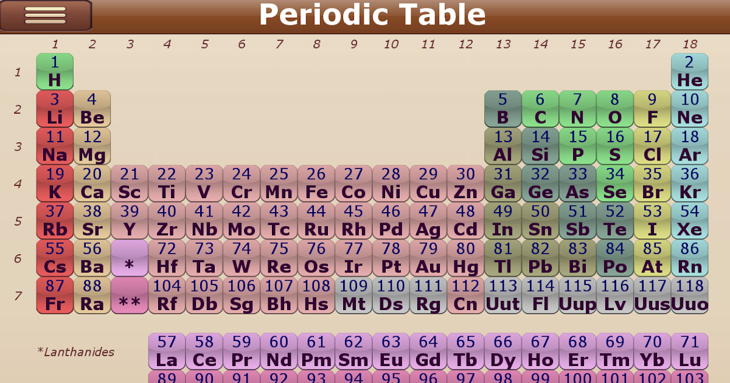Image resolution: width=730 pixels, height=383 pixels.
Task: Open the Sodium (Na) tile
Action: pos(55,146)
